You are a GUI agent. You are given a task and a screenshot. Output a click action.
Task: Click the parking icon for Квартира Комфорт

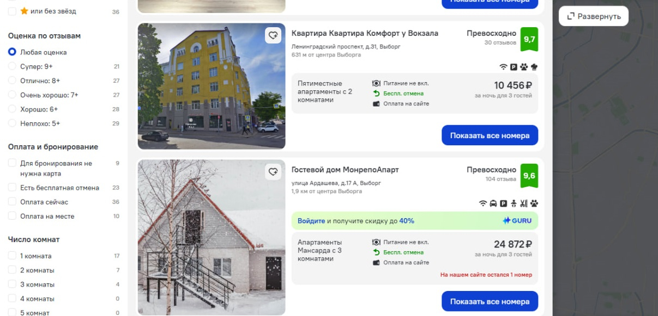click(514, 67)
